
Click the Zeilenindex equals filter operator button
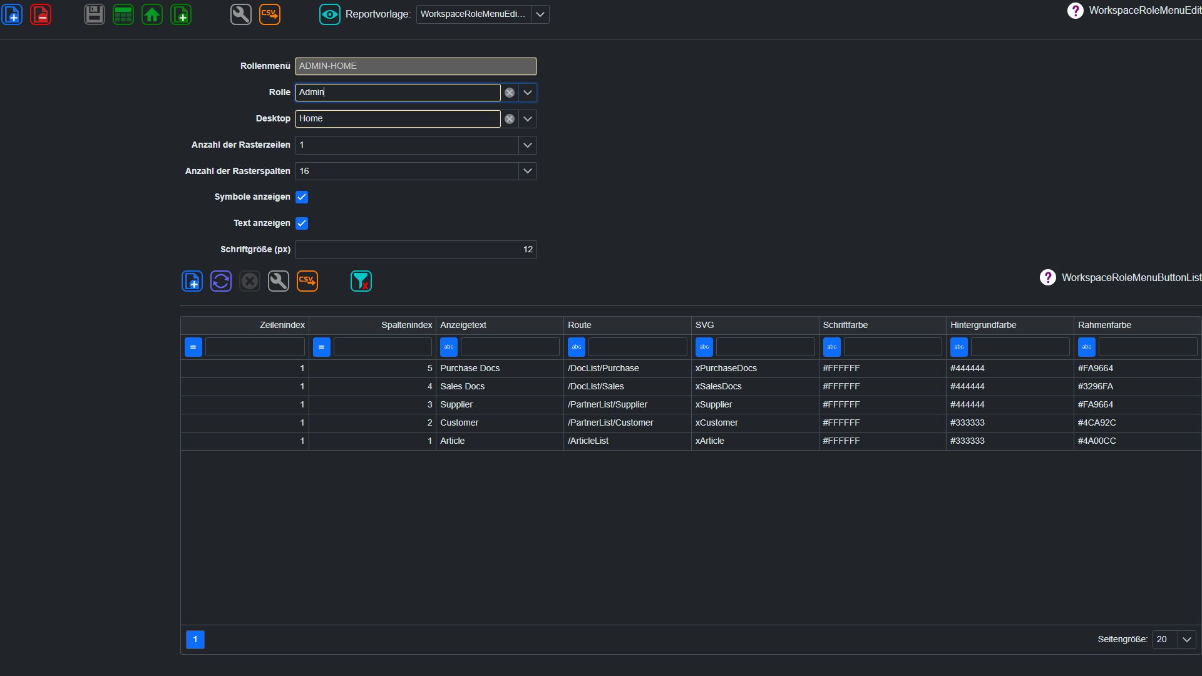click(x=193, y=347)
